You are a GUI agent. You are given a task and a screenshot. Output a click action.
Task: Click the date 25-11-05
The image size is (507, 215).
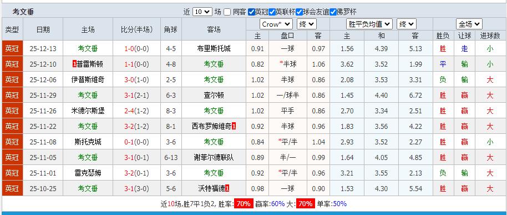pyautogui.click(x=43, y=157)
